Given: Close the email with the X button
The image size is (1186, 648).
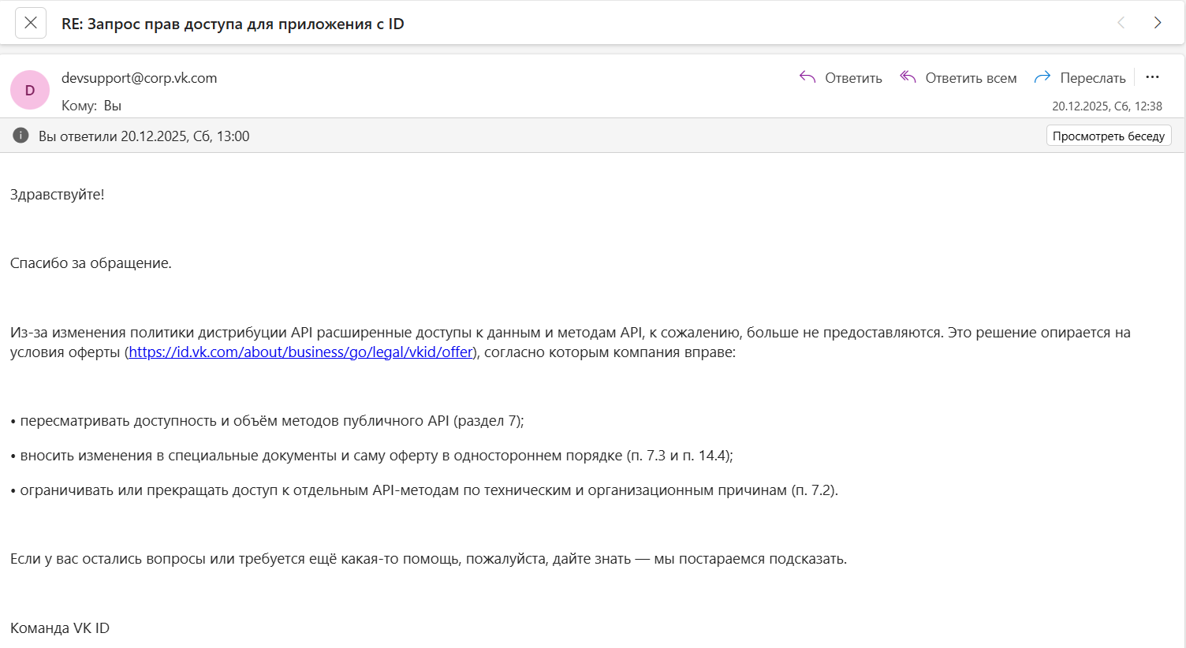Looking at the screenshot, I should [31, 23].
